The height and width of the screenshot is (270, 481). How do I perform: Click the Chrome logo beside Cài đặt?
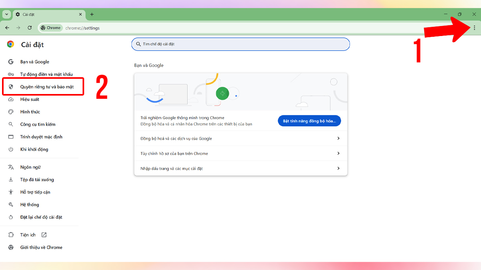tap(11, 44)
